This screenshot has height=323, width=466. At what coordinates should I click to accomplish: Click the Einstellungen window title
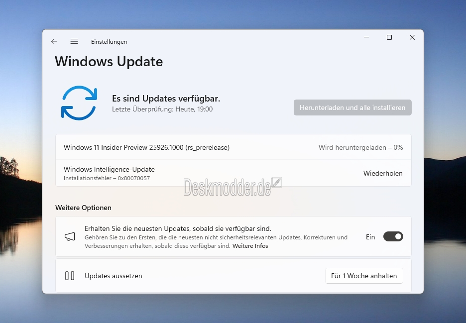109,42
